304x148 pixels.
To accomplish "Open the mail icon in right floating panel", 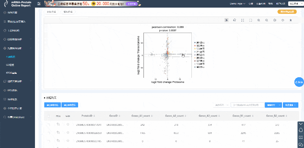I will coord(301,137).
